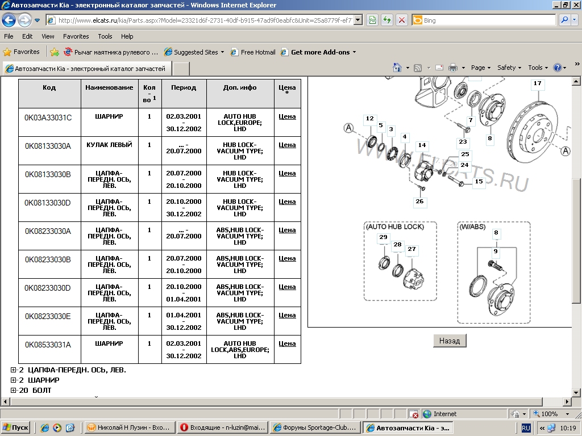The height and width of the screenshot is (436, 582).
Task: Open the Free Hotmail favorite link
Action: click(253, 52)
